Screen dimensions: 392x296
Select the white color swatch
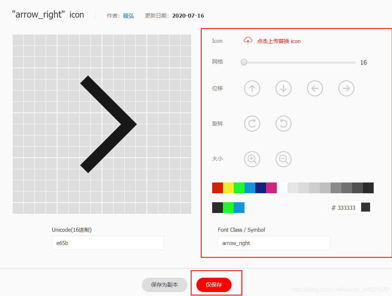pyautogui.click(x=282, y=188)
